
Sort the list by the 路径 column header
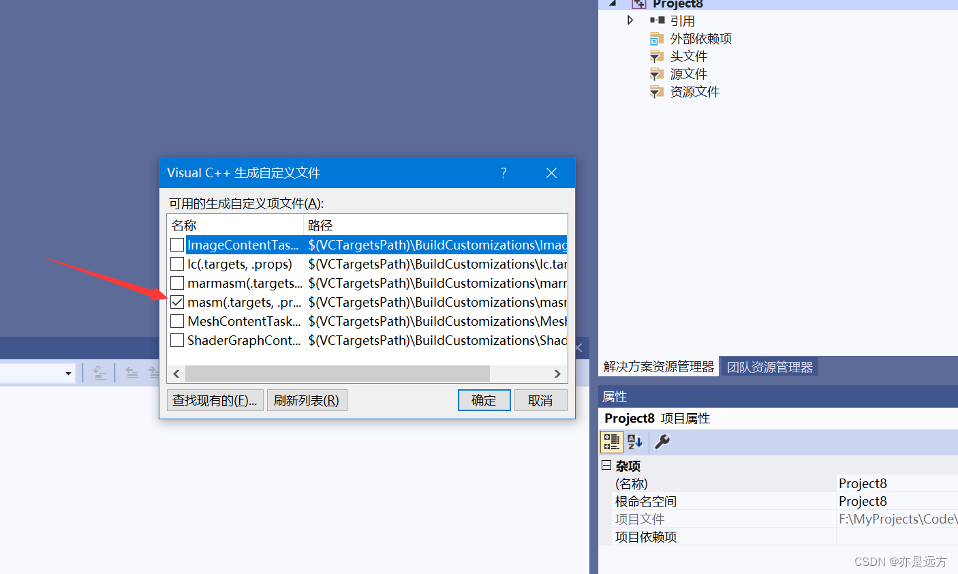click(435, 225)
